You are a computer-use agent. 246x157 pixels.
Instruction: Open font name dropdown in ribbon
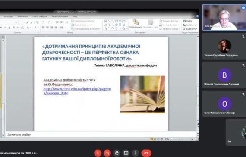(17, 22)
